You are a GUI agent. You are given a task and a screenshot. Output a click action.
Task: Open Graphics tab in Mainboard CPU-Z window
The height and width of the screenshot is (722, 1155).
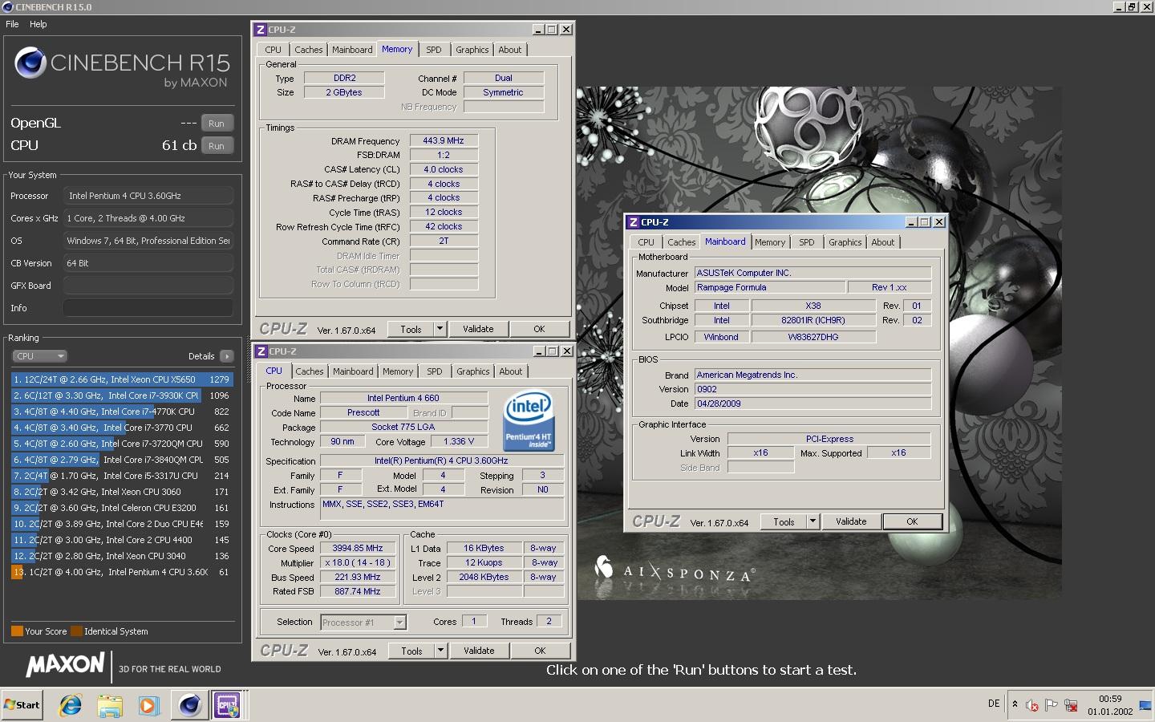point(845,242)
